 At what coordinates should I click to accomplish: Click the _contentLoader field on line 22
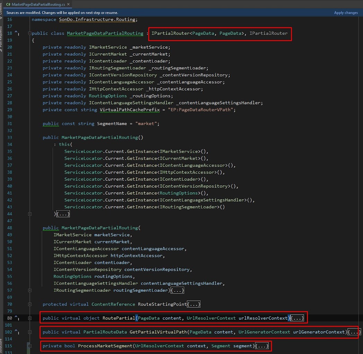pyautogui.click(x=149, y=61)
